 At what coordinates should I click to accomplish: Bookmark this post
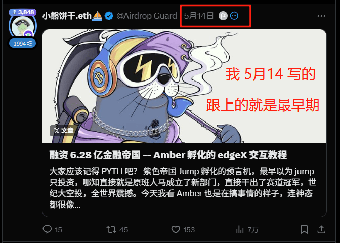click(304, 229)
